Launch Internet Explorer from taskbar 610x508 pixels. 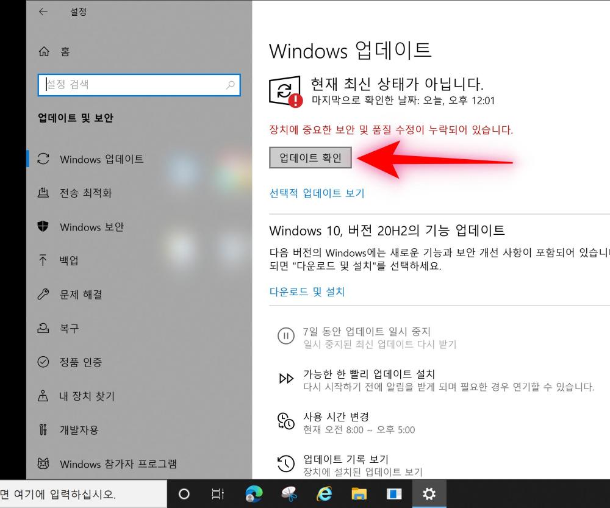[x=324, y=494]
